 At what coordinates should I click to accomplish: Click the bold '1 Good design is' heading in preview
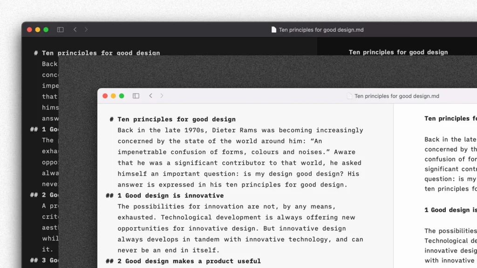[x=450, y=210]
